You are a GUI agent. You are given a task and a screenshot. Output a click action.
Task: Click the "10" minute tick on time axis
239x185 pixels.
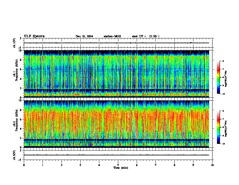coord(212,165)
